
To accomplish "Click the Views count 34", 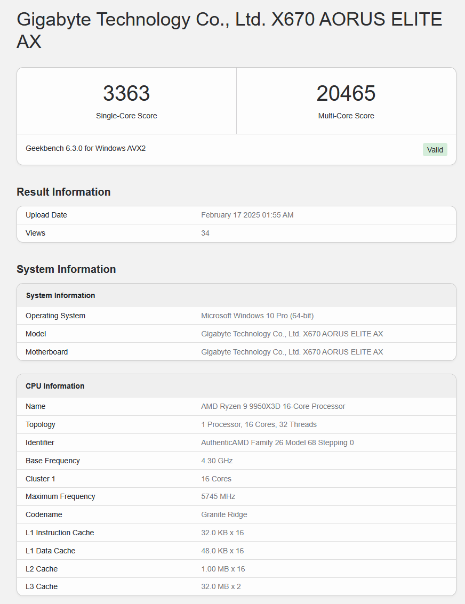I will (x=205, y=233).
